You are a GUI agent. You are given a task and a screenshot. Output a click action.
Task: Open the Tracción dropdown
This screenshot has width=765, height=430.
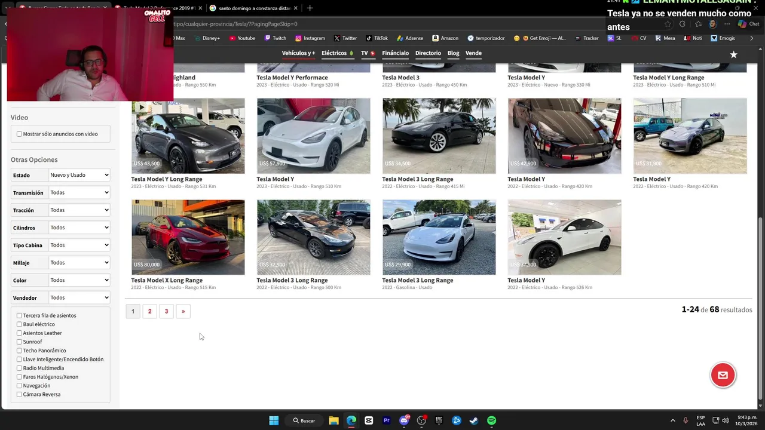79,210
